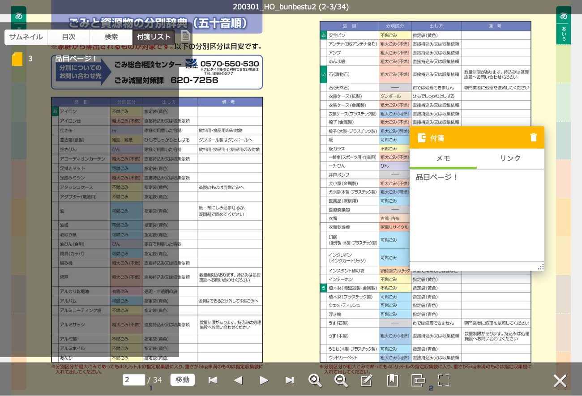
Task: Click the 付箋 sticky note header icon
Action: pyautogui.click(x=421, y=138)
